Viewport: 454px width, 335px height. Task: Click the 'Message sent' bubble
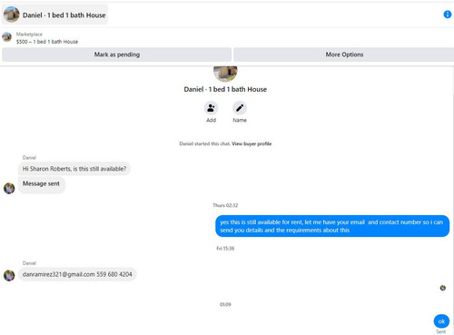[x=42, y=184]
